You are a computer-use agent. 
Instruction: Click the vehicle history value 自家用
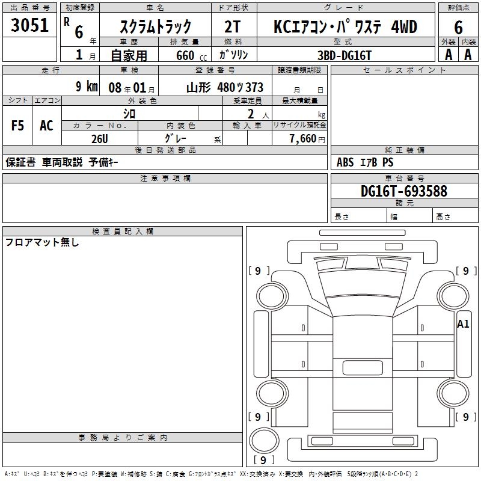pos(129,55)
